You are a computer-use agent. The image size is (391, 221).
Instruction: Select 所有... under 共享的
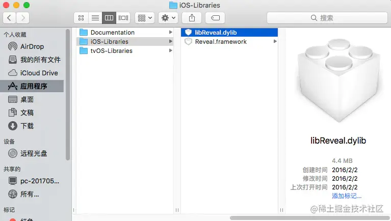[32, 194]
